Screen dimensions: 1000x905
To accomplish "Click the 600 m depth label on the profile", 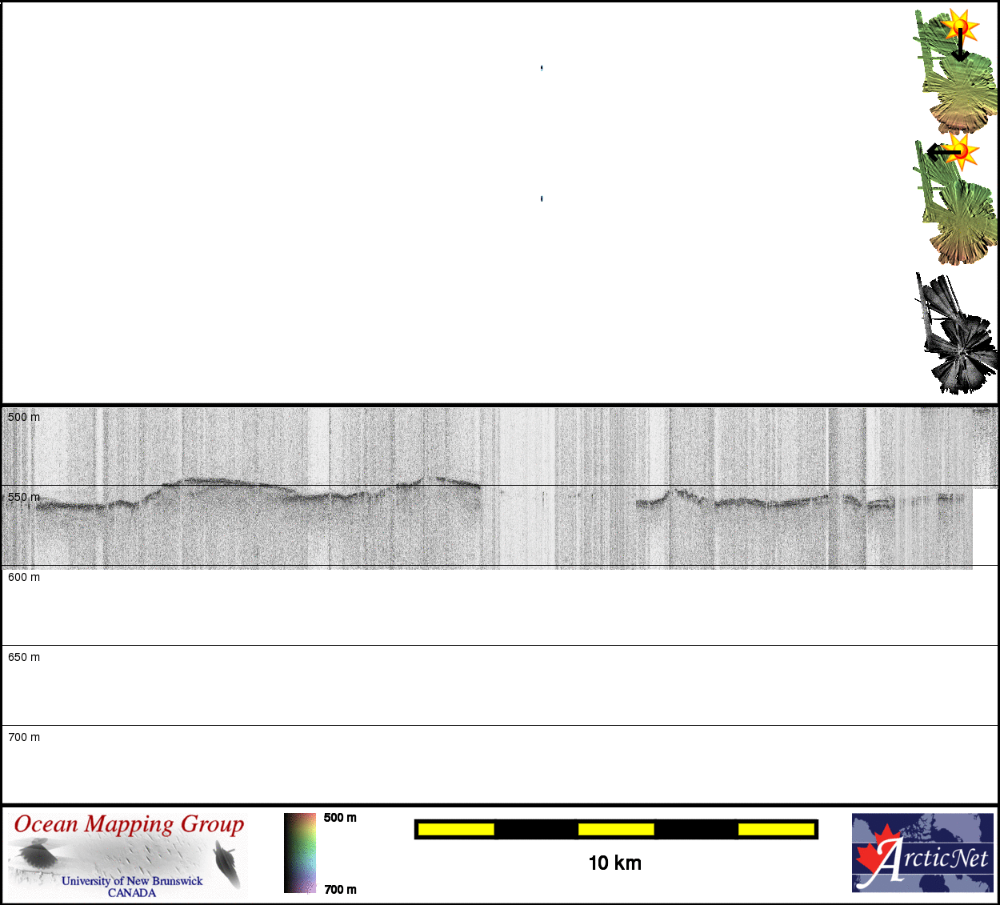I will click(24, 577).
